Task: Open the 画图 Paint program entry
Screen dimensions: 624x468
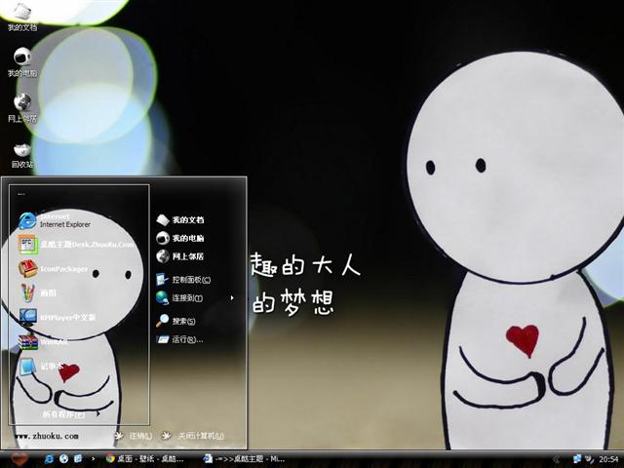Action: (38, 292)
